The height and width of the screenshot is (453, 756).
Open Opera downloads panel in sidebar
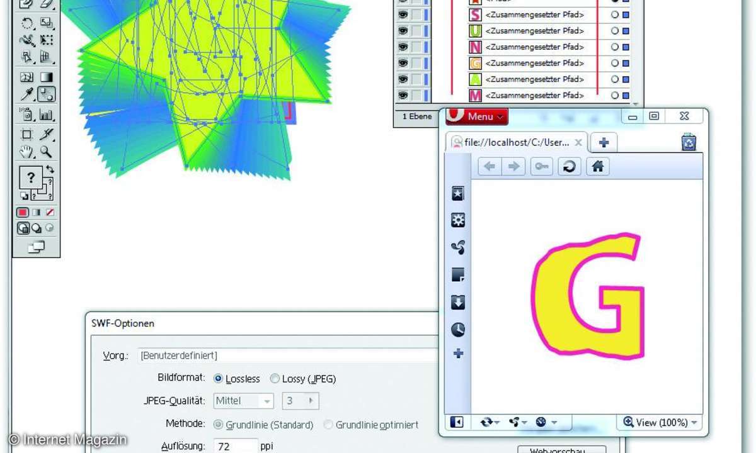[458, 303]
